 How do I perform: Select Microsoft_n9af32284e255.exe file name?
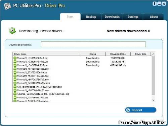click(x=33, y=65)
